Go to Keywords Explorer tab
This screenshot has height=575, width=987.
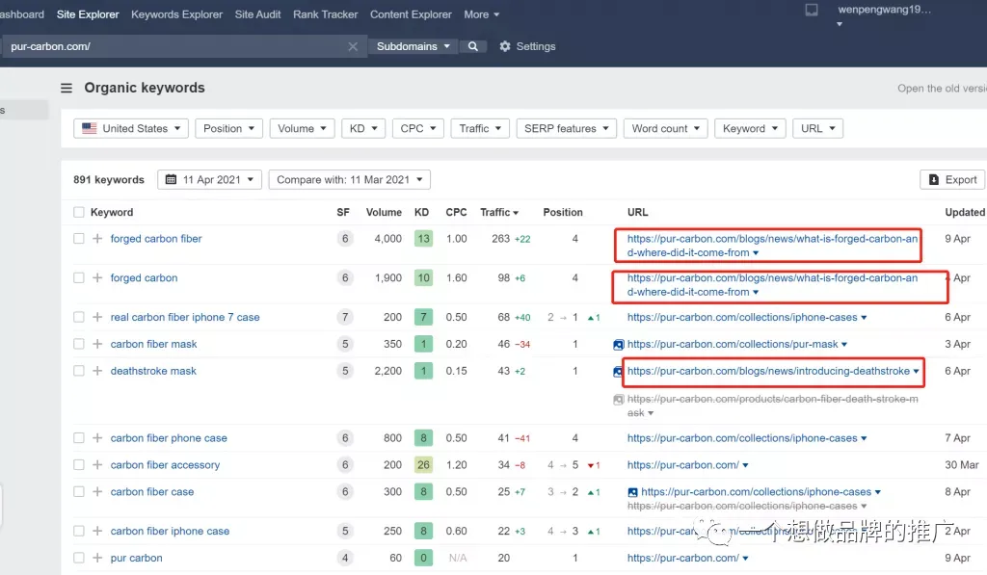coord(177,14)
